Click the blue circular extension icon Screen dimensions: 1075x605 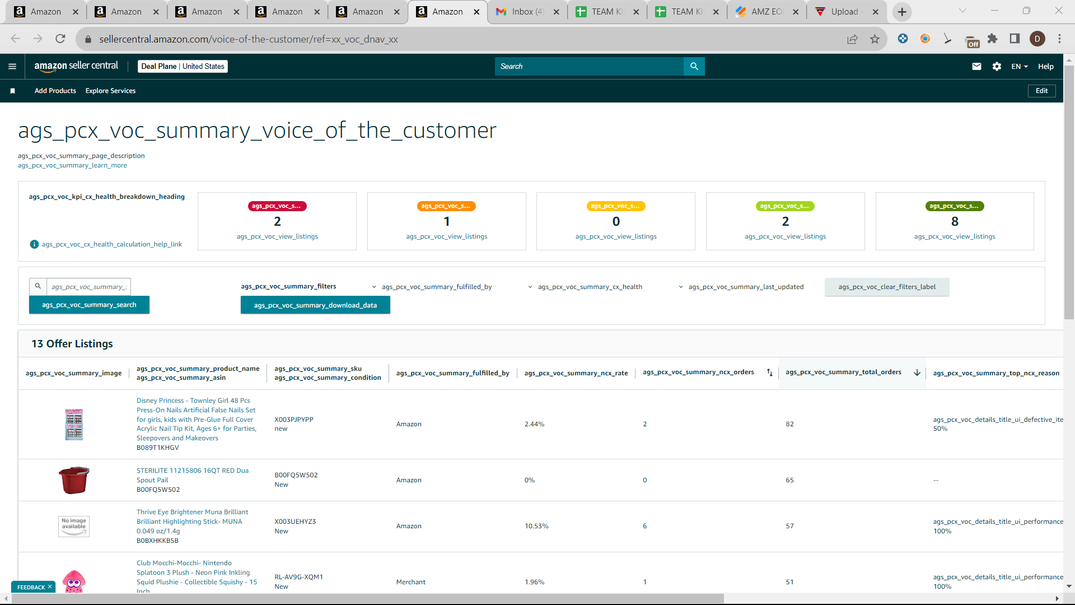pos(903,39)
